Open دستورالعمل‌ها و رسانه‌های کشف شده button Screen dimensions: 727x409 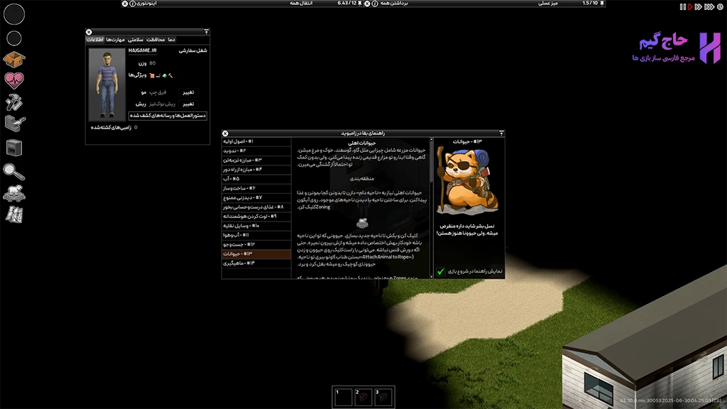pos(168,116)
